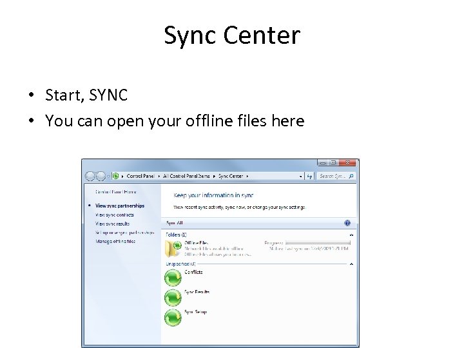Click All Control Panel Items breadcrumb
The image size is (464, 348).
point(186,176)
